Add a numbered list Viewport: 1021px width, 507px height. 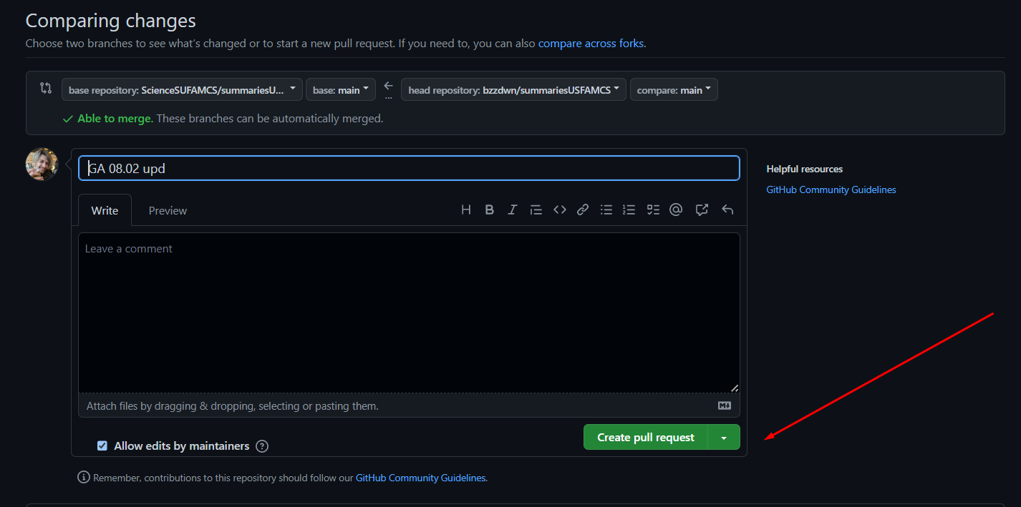point(629,210)
